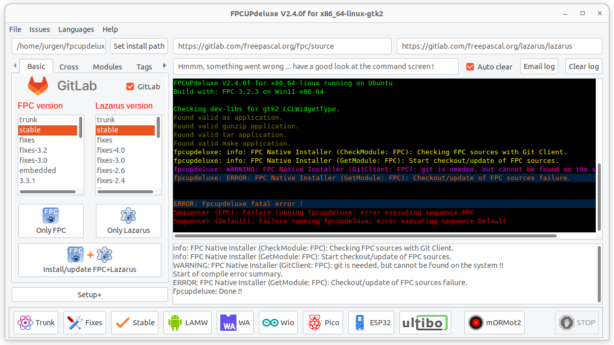The height and width of the screenshot is (345, 614).
Task: Uncheck the GitLab checkbox
Action: click(x=130, y=87)
